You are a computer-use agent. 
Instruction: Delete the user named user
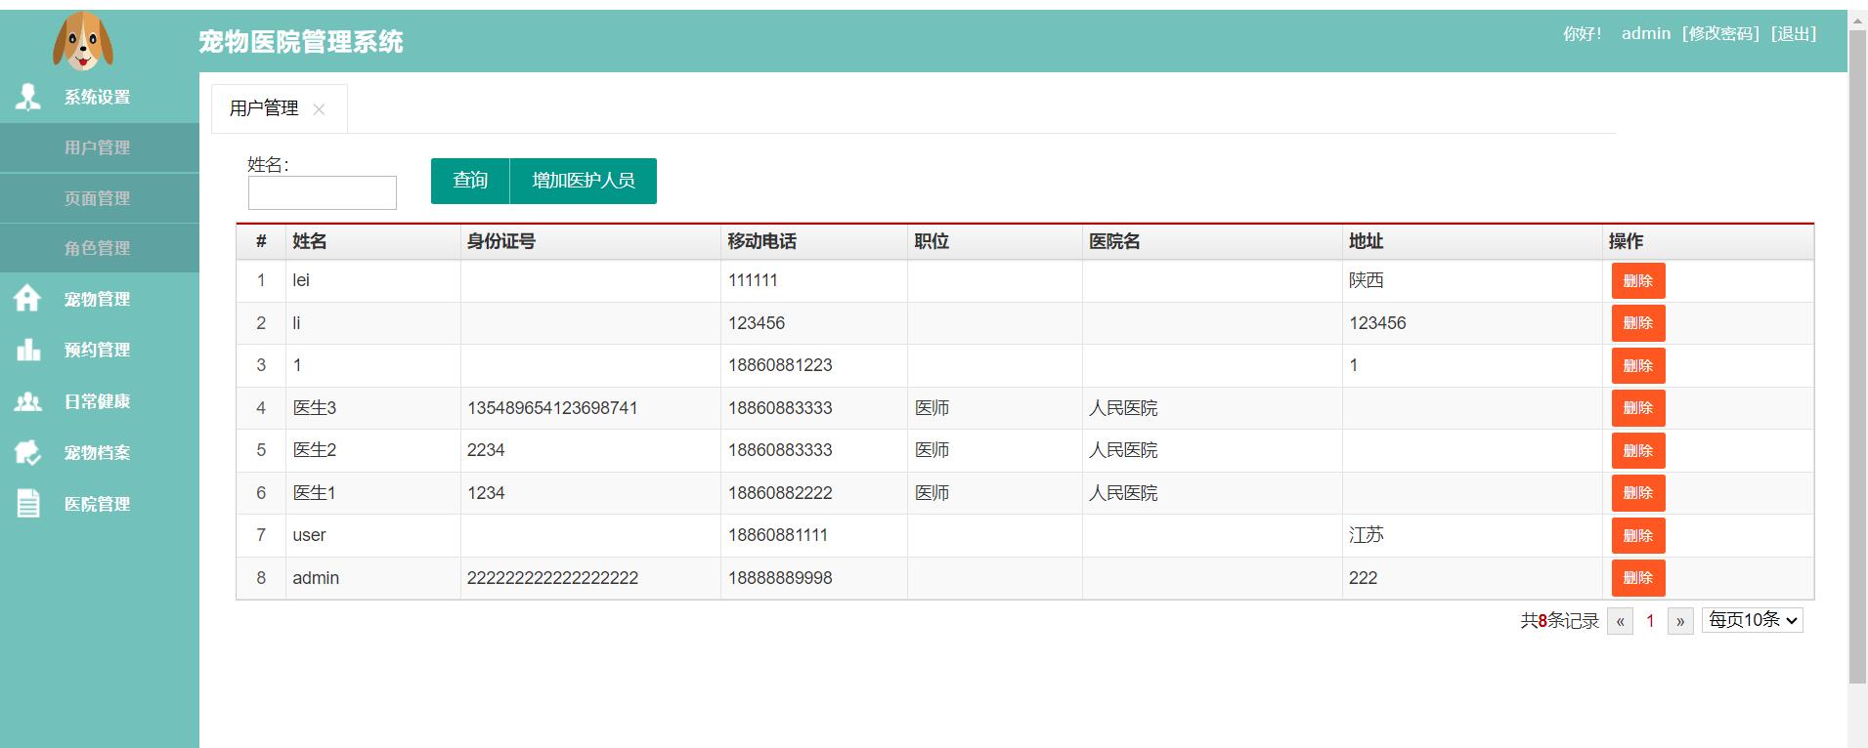(x=1638, y=535)
